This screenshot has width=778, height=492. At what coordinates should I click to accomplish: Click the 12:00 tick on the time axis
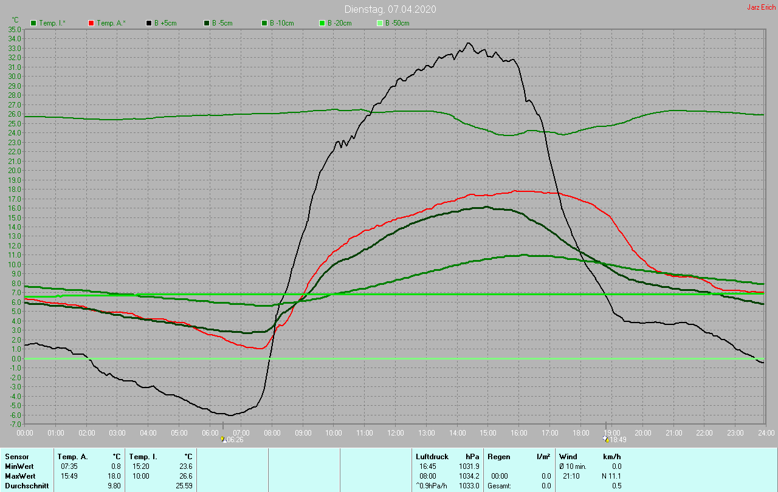click(x=395, y=432)
